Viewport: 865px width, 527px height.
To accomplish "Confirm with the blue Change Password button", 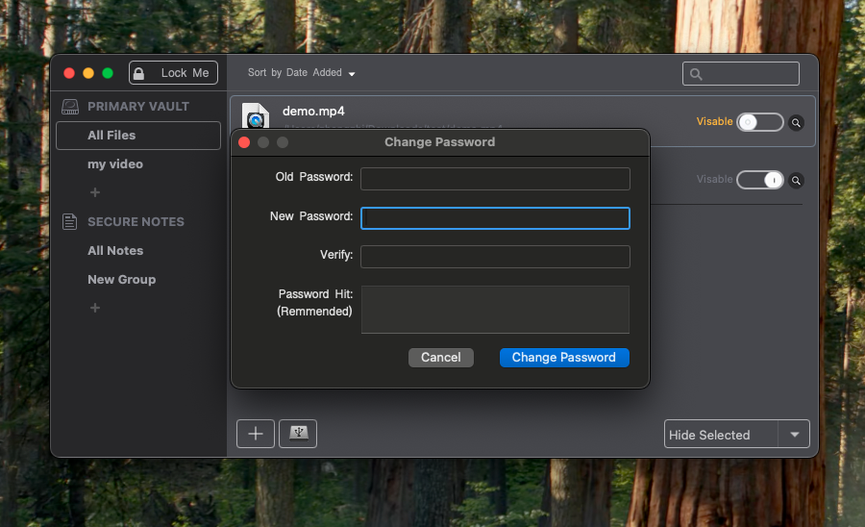I will coord(564,358).
